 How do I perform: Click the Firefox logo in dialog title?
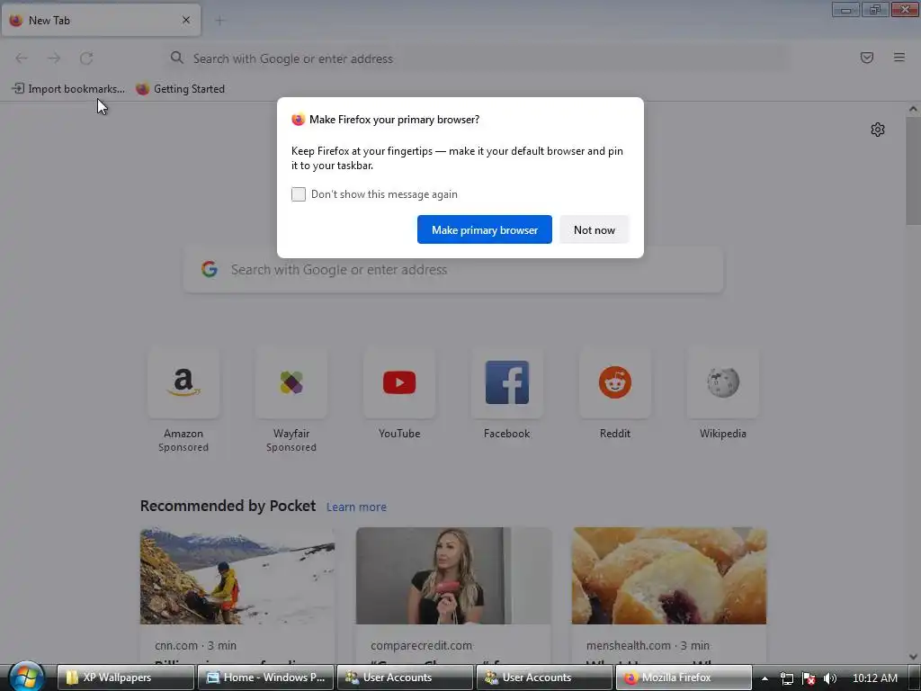[x=299, y=120]
